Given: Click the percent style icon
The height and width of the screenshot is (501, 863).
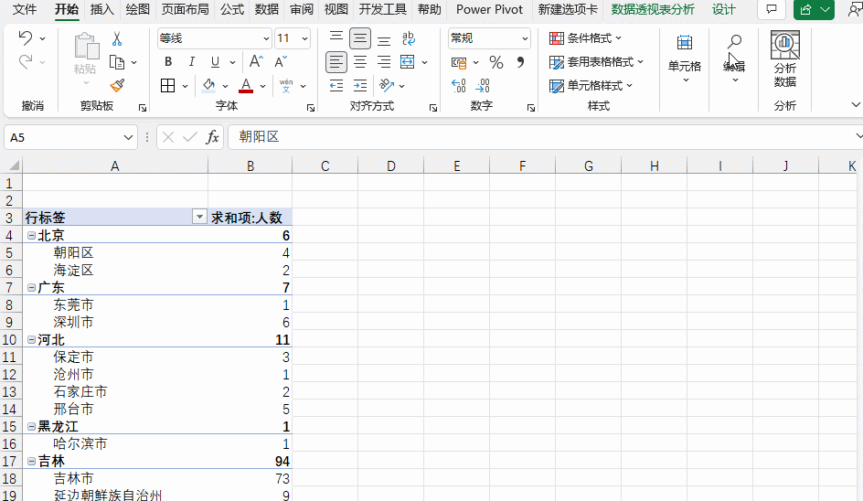Looking at the screenshot, I should [496, 62].
